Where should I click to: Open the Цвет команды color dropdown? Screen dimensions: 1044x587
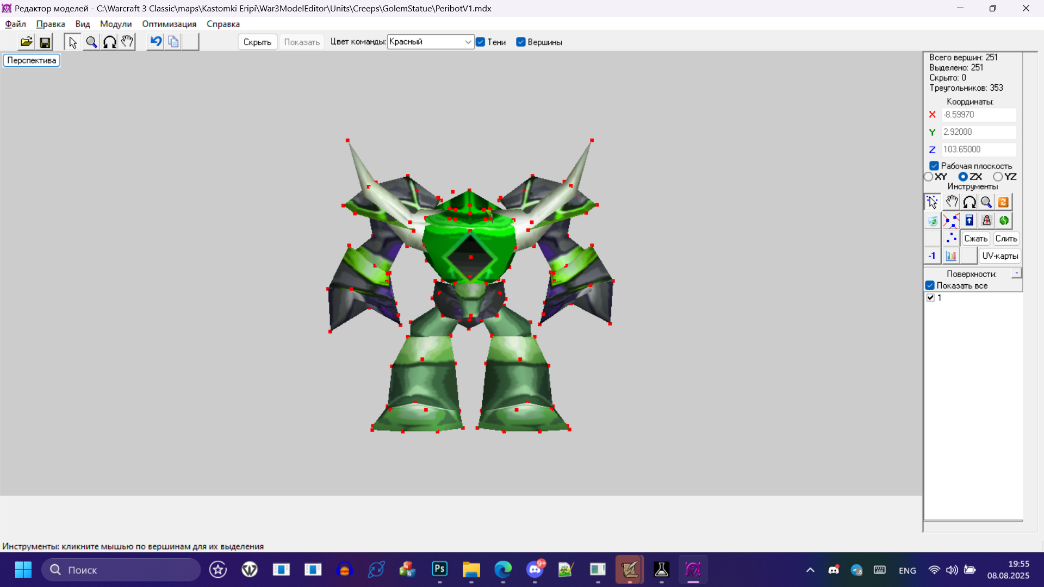(468, 42)
